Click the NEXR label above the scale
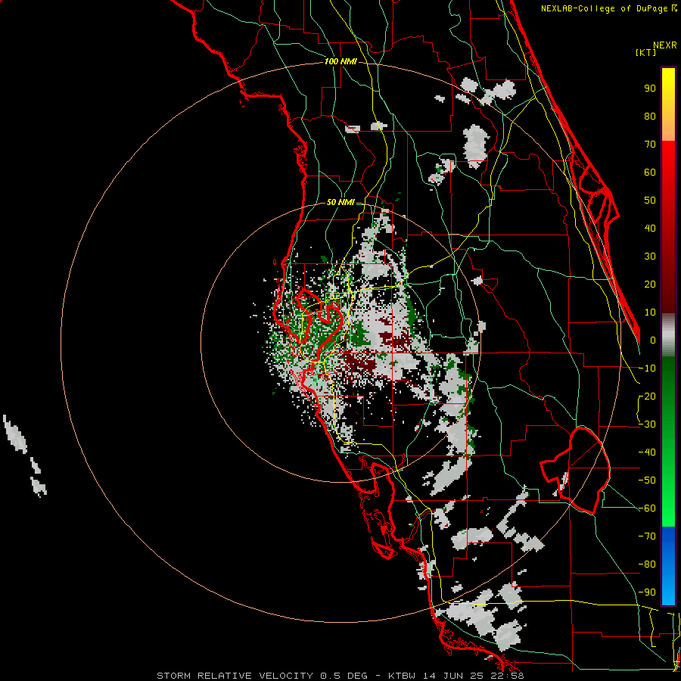681x681 pixels. [665, 45]
